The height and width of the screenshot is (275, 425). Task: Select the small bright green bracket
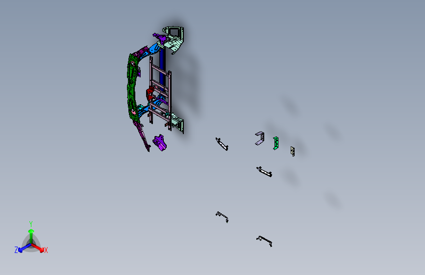(275, 143)
